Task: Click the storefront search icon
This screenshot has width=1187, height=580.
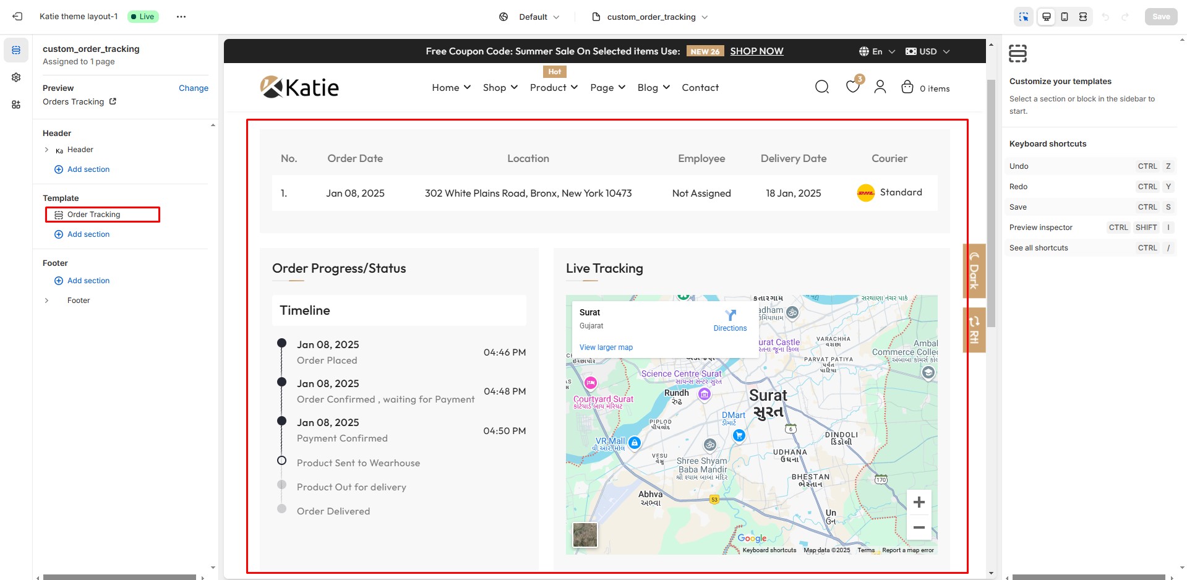Action: click(x=821, y=87)
